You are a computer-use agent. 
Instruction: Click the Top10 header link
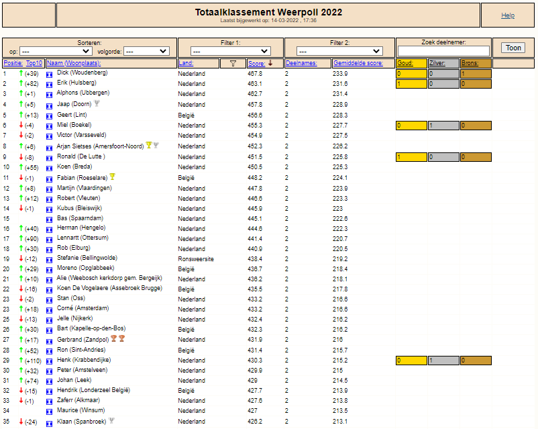(34, 63)
